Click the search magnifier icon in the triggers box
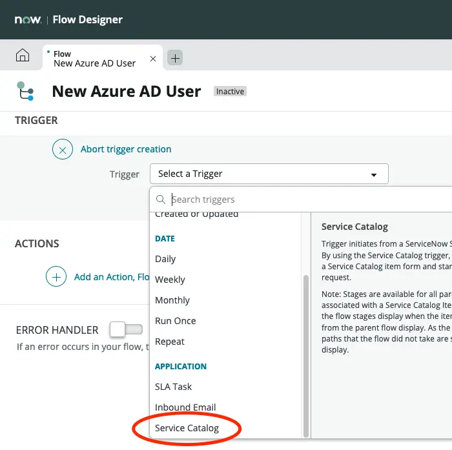This screenshot has height=450, width=452. (161, 199)
